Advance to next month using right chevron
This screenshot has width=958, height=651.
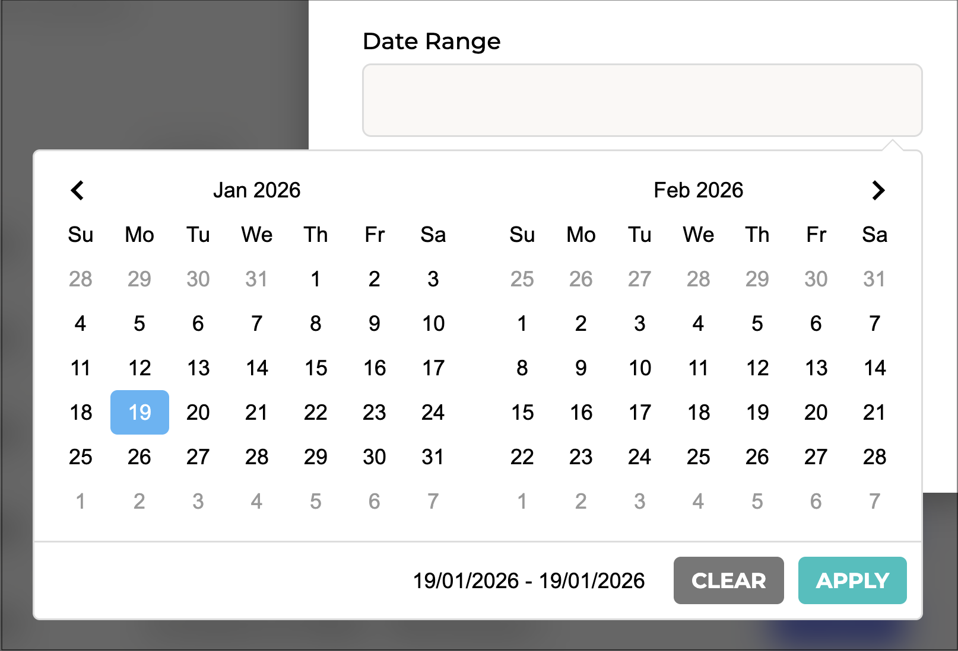(878, 190)
